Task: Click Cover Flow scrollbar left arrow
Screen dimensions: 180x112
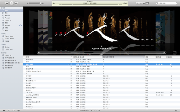Action: [38, 53]
